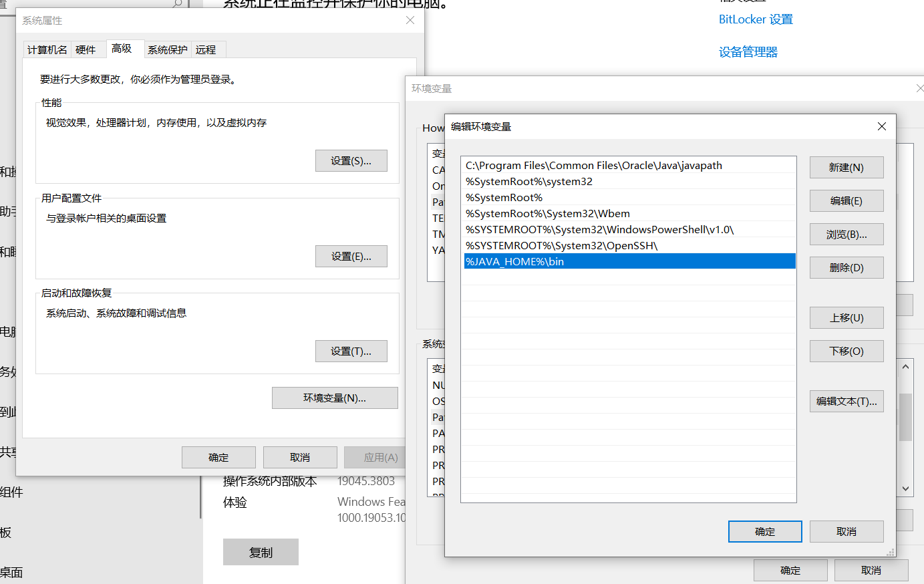This screenshot has height=584, width=924.
Task: Switch to the 计算机名 tab
Action: pos(47,50)
